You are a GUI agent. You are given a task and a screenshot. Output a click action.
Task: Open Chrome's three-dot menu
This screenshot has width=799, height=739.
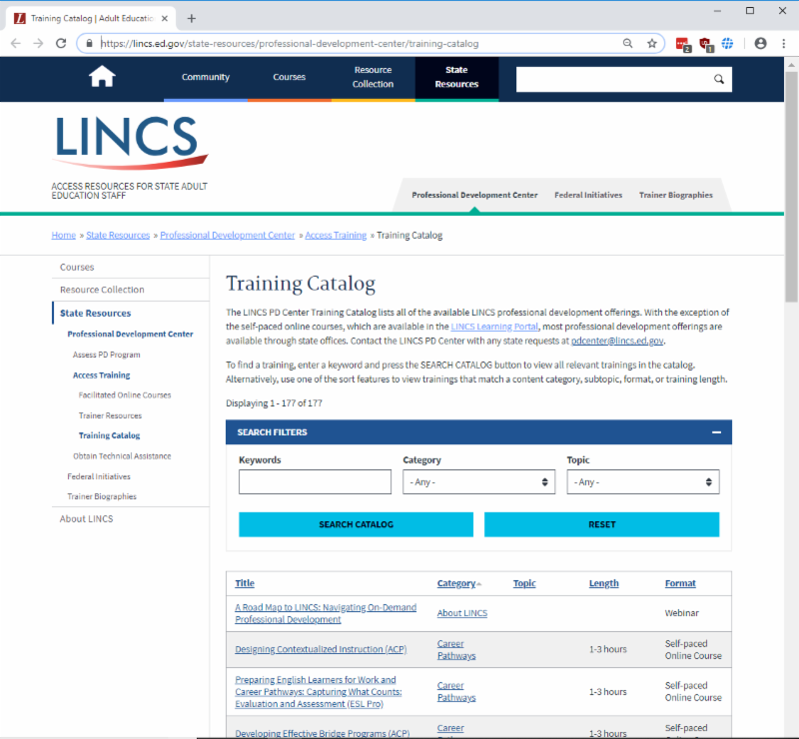[785, 43]
